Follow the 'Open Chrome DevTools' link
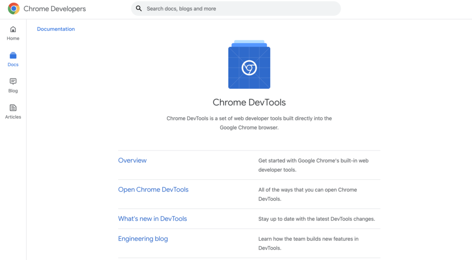This screenshot has height=260, width=472. [x=153, y=190]
